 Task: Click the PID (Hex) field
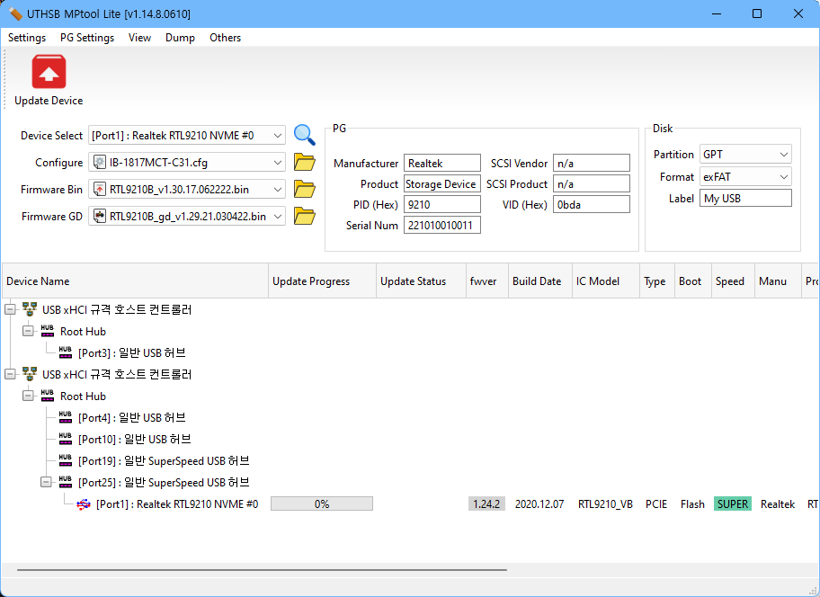point(441,204)
